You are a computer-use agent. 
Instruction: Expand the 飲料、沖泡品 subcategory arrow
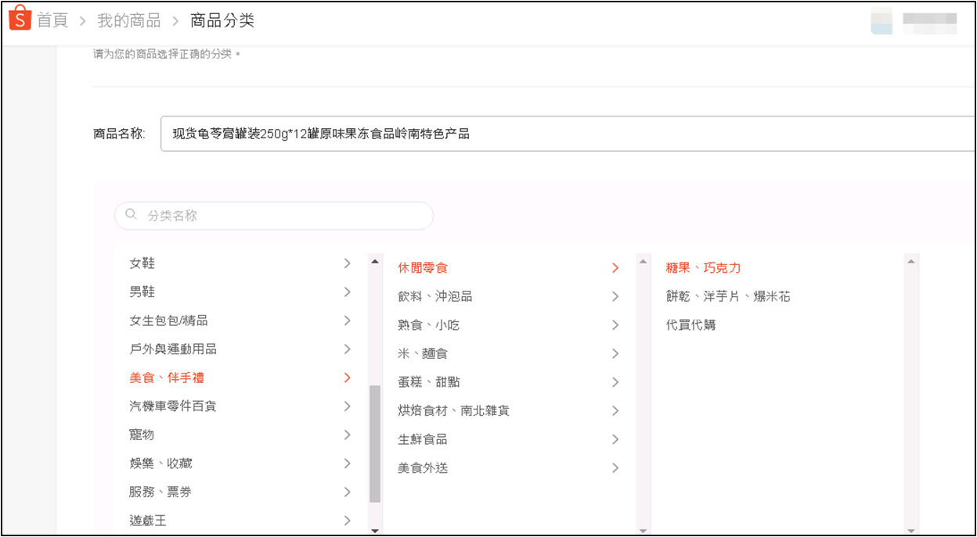coord(615,296)
